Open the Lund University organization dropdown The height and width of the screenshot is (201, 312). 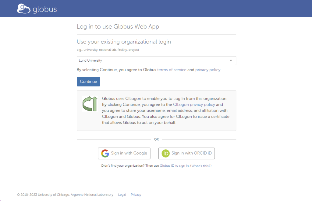pos(156,60)
